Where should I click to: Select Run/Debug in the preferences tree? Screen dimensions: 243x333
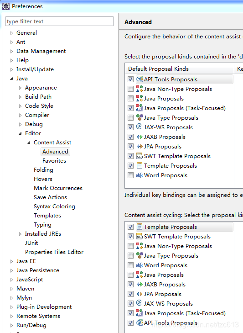tap(31, 325)
